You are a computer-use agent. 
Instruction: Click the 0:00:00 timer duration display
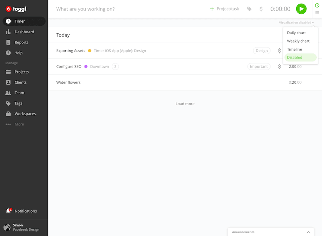[280, 9]
